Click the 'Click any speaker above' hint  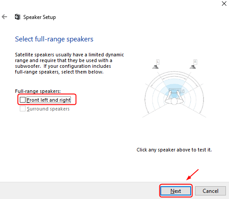tap(174, 150)
